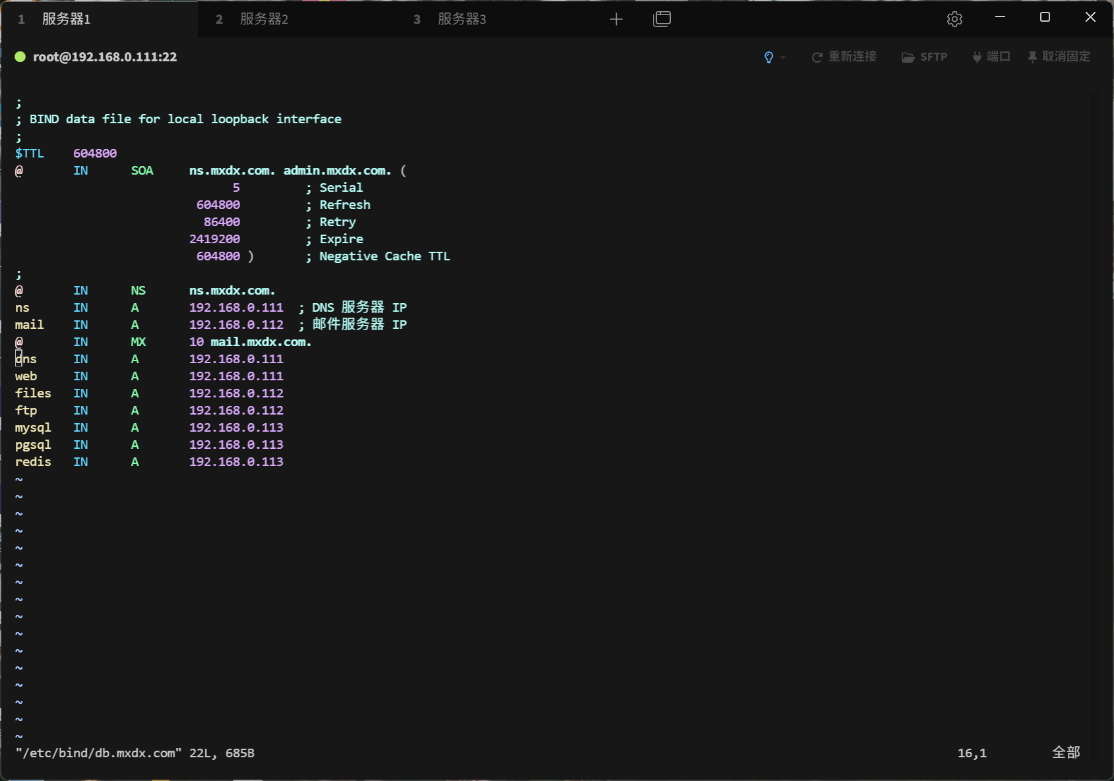Click the IP address in redis row

point(236,461)
